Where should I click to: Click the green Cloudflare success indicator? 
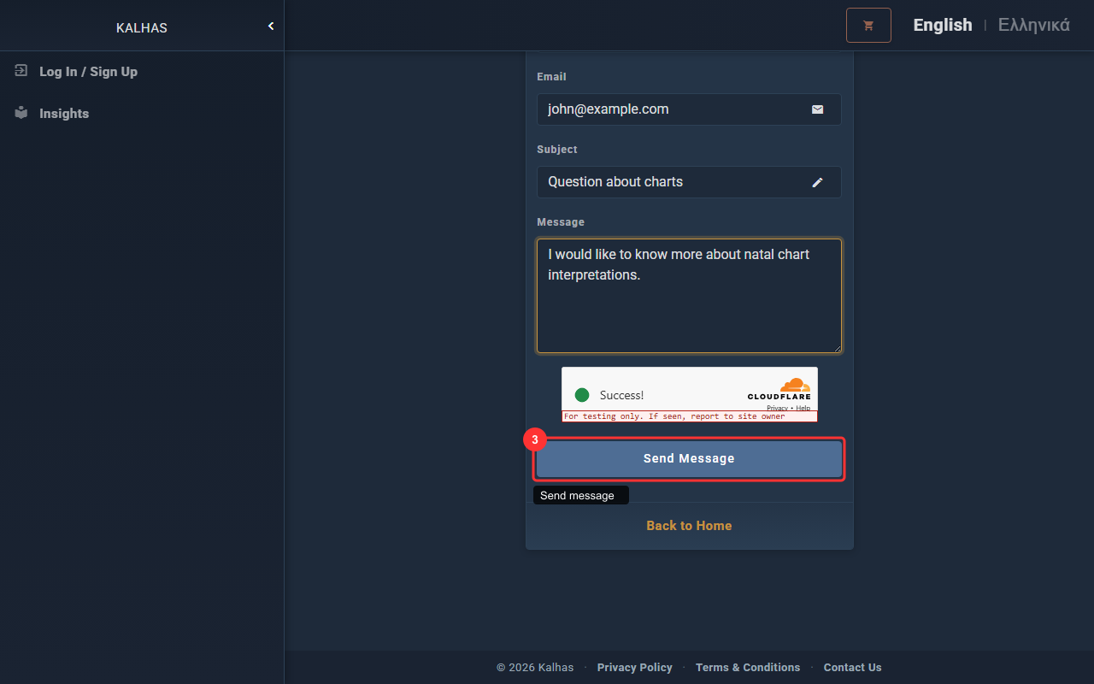582,395
